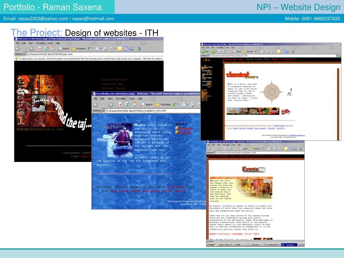Click Print icon in International travel house window
Screen dimensions: 344x258
105,48
